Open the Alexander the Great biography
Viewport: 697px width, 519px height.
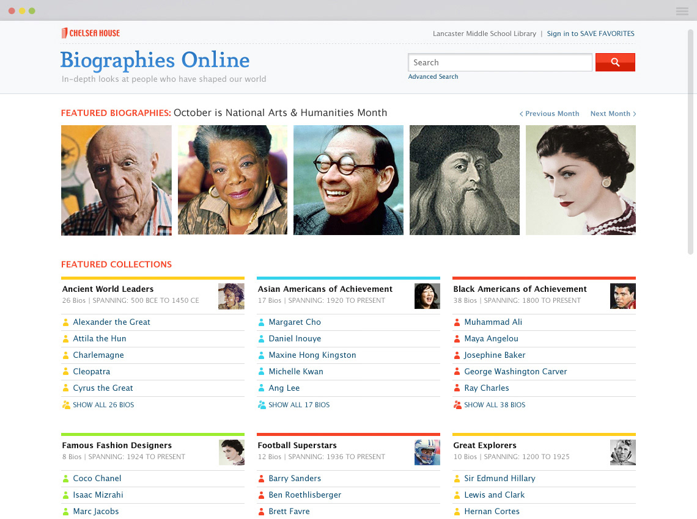(x=111, y=322)
